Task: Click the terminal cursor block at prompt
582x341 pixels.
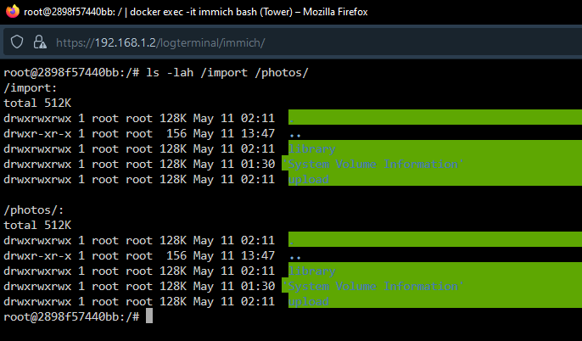Action: pyautogui.click(x=149, y=316)
